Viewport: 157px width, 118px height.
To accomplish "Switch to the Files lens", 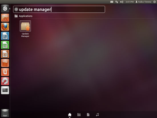I will [x=88, y=115].
